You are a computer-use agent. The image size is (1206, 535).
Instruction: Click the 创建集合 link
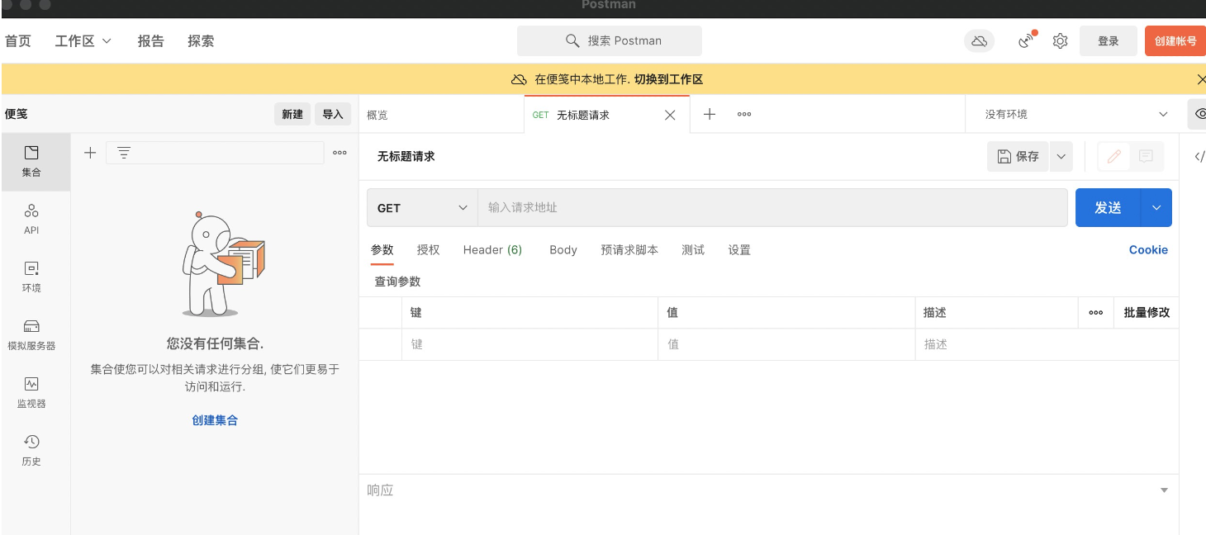coord(215,420)
